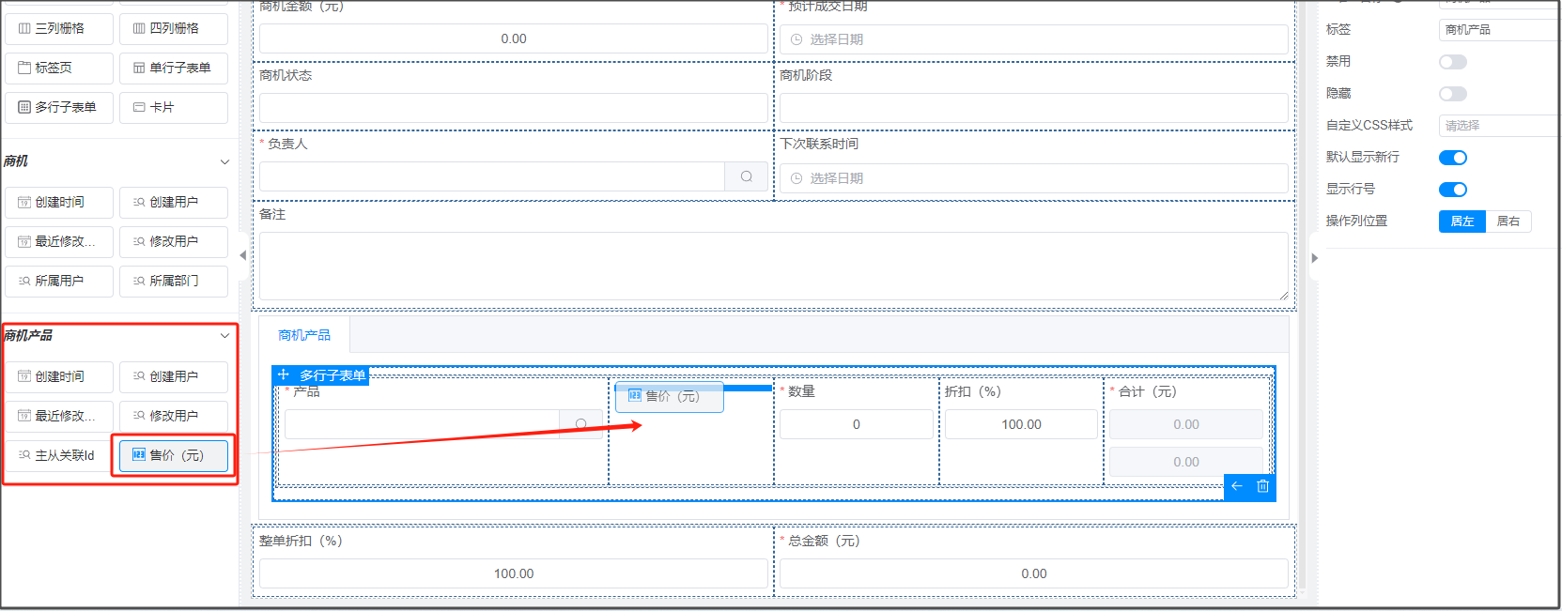Click the move handle icon of 多行子表单
This screenshot has height=611, width=1562.
(x=284, y=374)
